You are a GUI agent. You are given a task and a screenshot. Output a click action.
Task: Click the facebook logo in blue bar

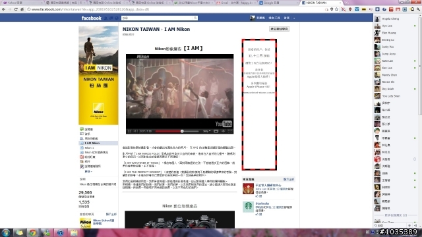pos(92,18)
